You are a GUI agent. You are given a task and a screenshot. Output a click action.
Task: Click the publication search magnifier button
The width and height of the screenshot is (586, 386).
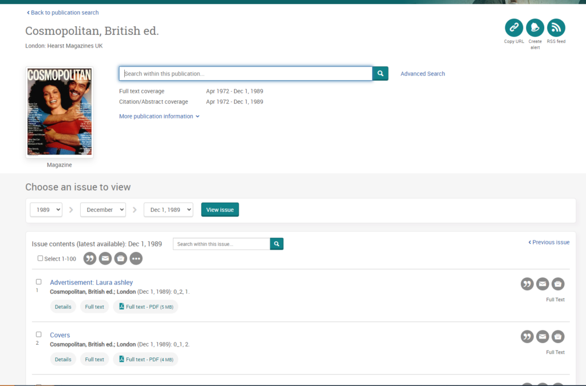(x=380, y=73)
